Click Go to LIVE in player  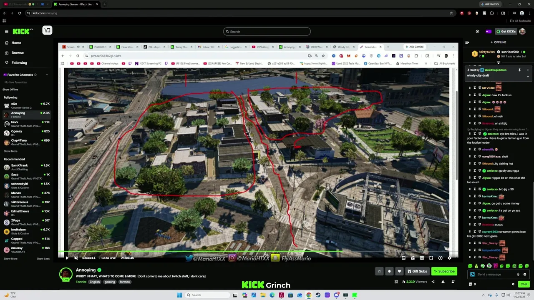click(x=108, y=258)
